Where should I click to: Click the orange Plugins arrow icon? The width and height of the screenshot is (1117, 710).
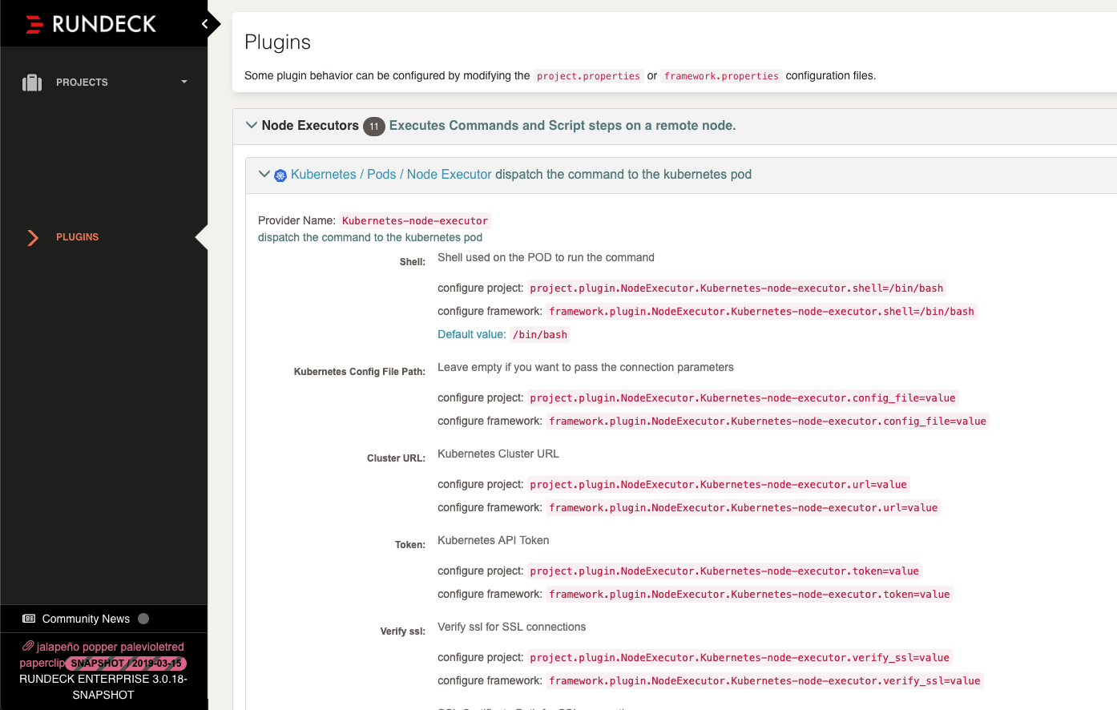pos(32,236)
